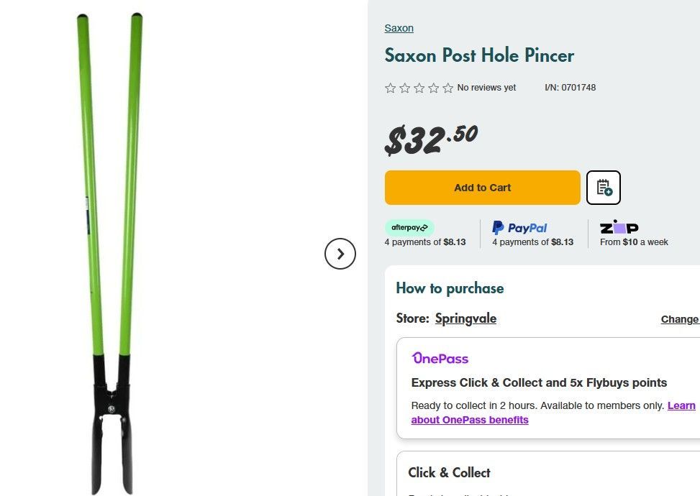
Task: Click the $32.50 price
Action: pyautogui.click(x=431, y=139)
